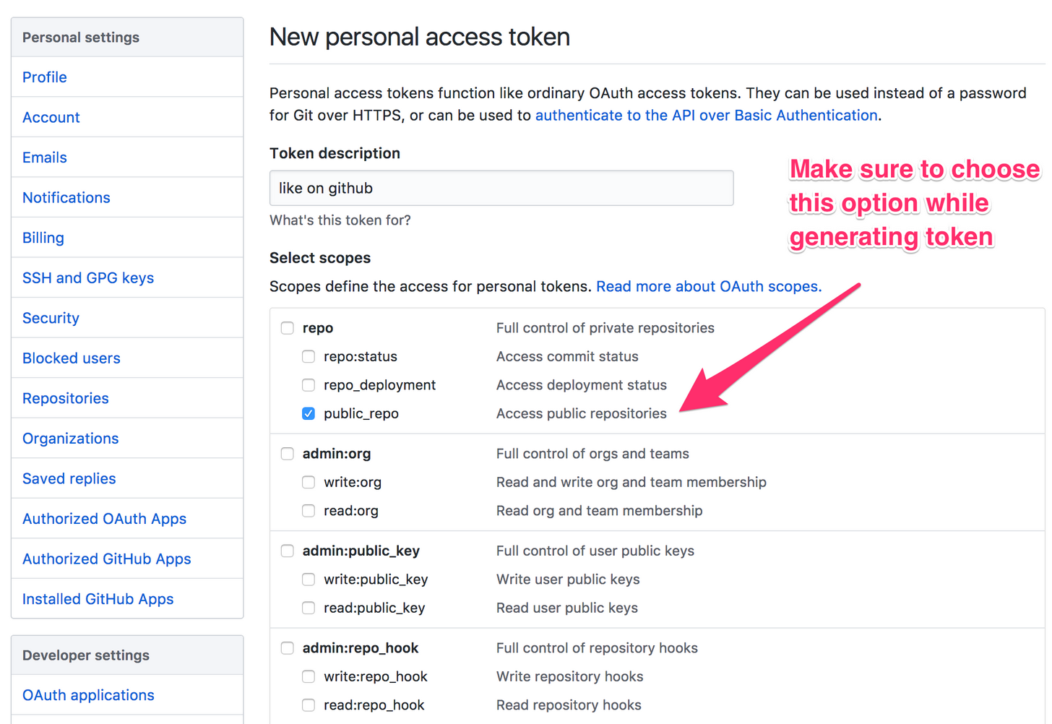Follow the Basic Authentication API link
Screen dimensions: 1052x724
[706, 116]
